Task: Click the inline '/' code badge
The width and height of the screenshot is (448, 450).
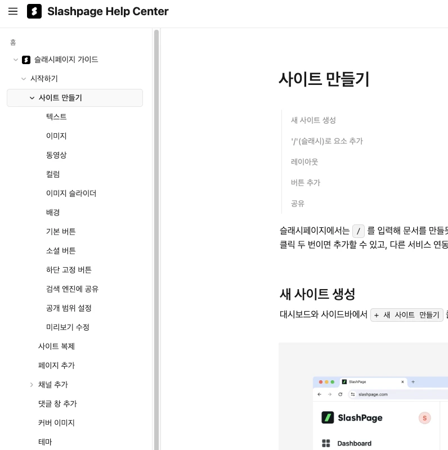Action: coord(359,231)
